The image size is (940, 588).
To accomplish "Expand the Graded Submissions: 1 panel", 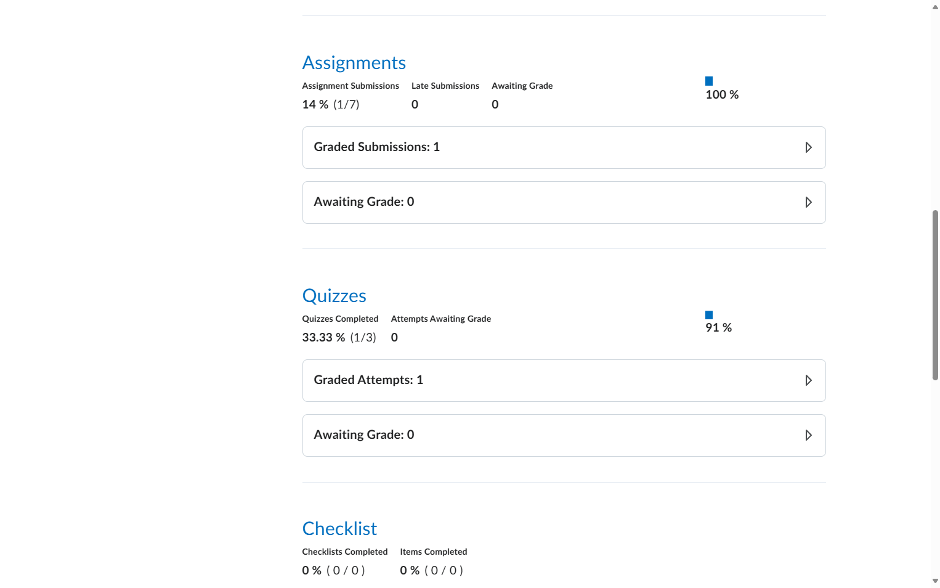I will (x=564, y=147).
